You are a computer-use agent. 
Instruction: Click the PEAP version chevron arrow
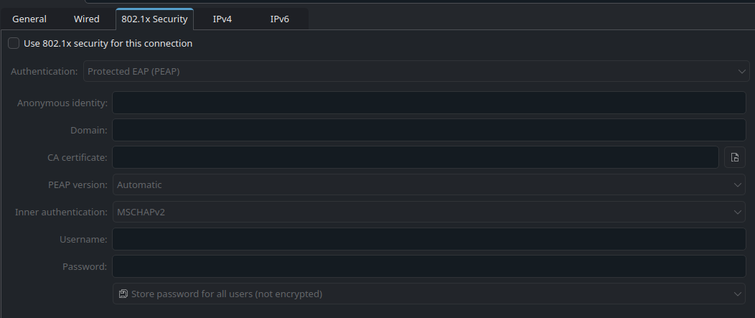tap(738, 184)
